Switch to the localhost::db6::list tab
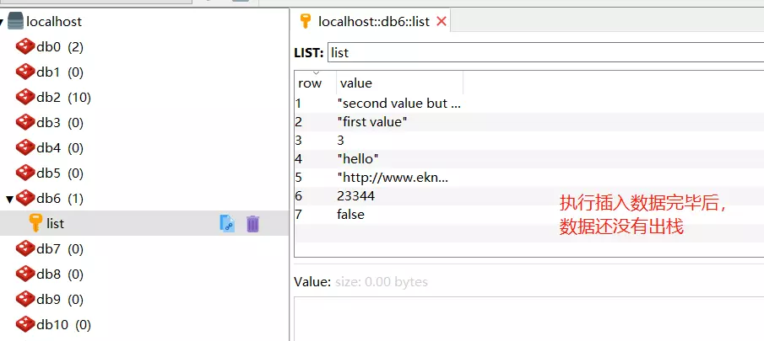The image size is (764, 341). pos(374,21)
